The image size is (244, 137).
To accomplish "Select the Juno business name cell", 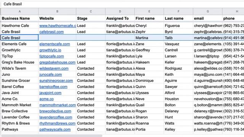I will pos(19,75).
